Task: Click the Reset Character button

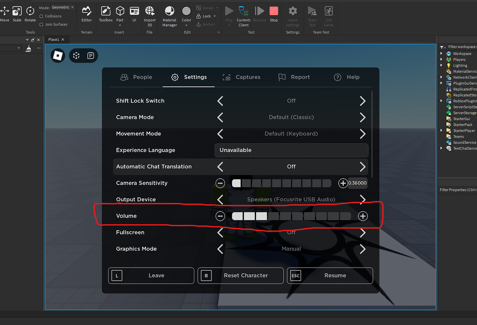Action: point(240,276)
